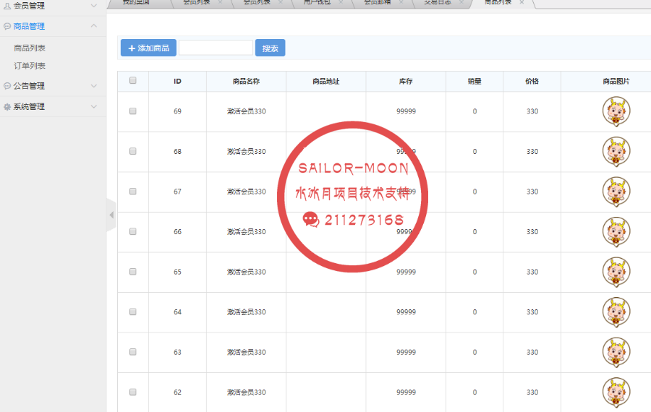
Task: Click the ID cell 64
Action: coord(178,312)
